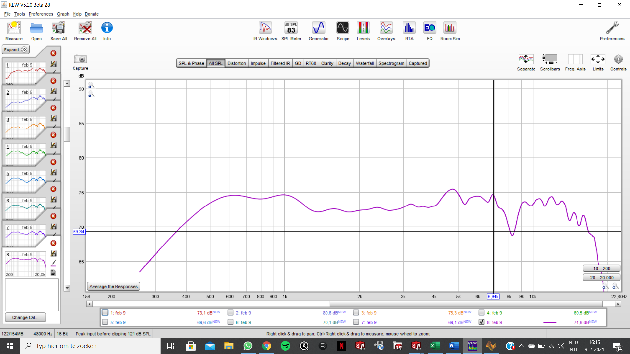This screenshot has height=354, width=630.
Task: Open the Overlays window
Action: tap(386, 31)
